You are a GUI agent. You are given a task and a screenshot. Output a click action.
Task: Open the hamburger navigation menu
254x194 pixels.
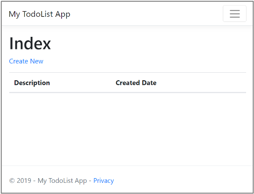tap(234, 14)
